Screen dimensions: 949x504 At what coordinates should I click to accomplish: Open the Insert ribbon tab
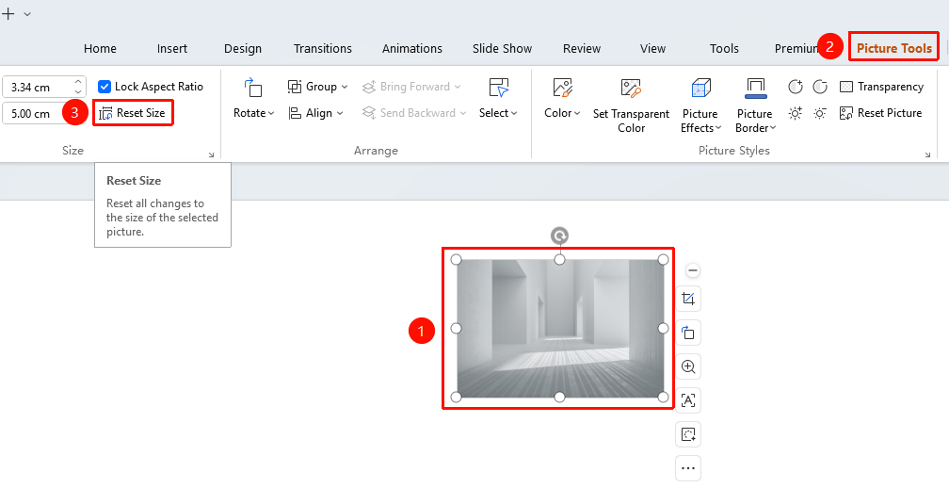point(172,48)
